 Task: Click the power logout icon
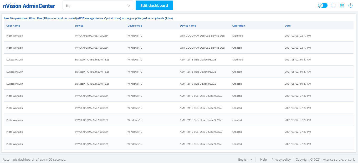[x=350, y=6]
